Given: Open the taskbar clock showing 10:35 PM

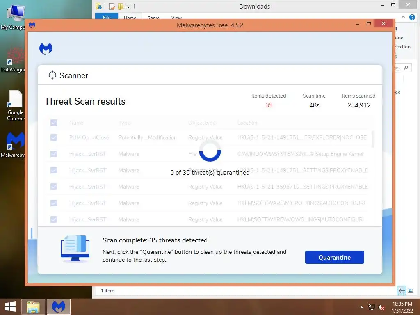Looking at the screenshot, I should pos(402,307).
